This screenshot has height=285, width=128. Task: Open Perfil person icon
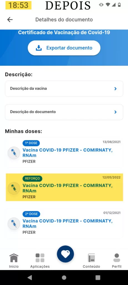[117, 257]
